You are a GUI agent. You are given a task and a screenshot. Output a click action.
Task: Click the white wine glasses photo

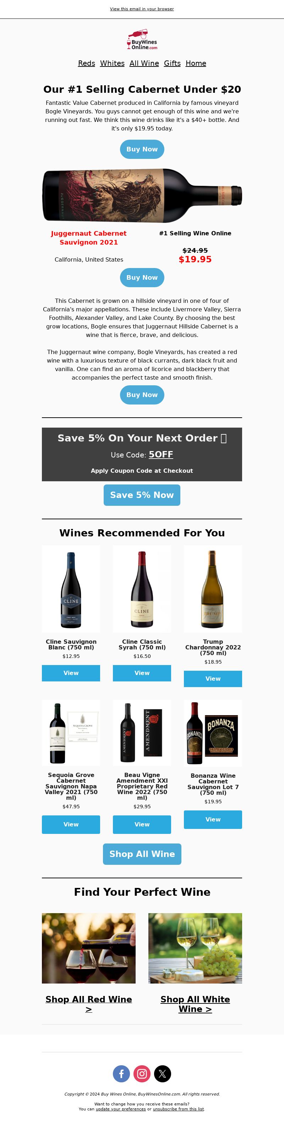click(195, 948)
